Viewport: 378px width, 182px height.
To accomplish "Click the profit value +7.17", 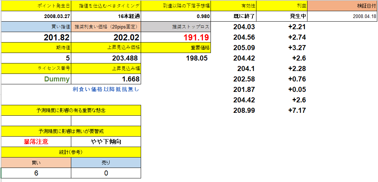I will click(297, 110).
